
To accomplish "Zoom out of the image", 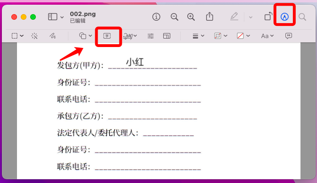I will coord(174,17).
